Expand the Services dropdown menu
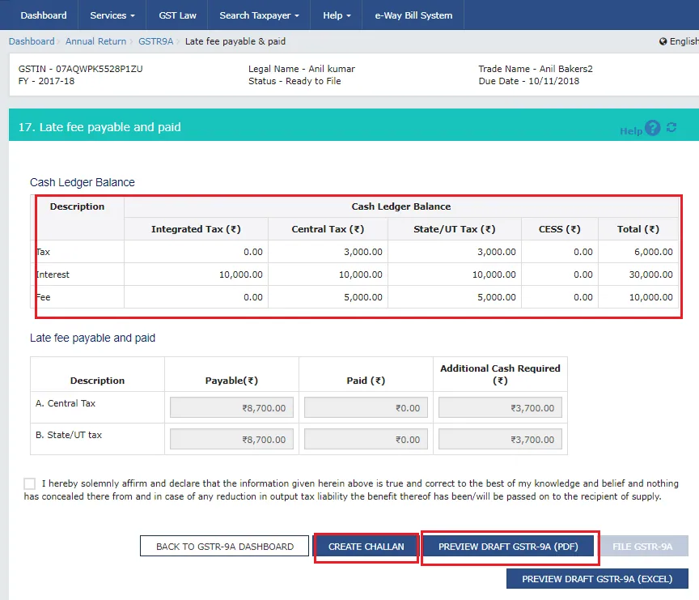 [112, 15]
